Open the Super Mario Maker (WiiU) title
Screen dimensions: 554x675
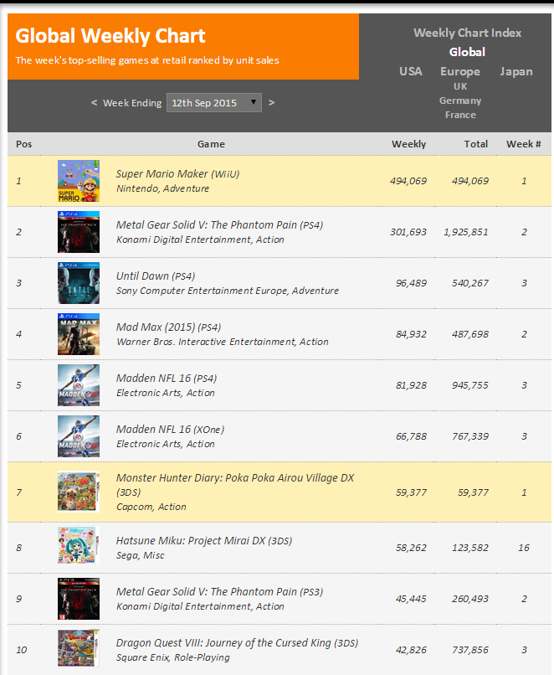click(177, 174)
